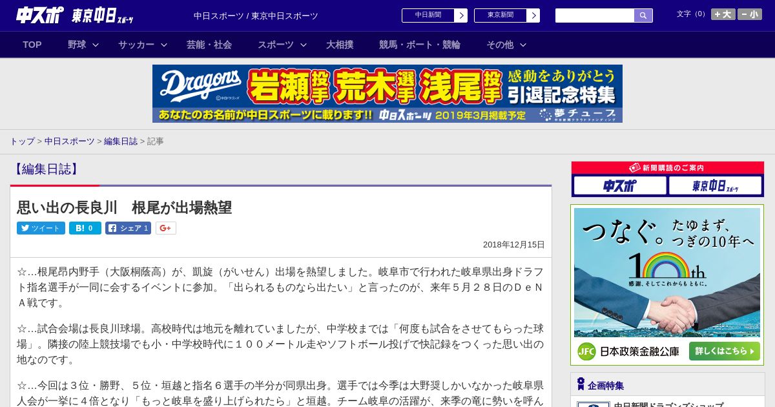Click the search magnifier button
This screenshot has height=407, width=775.
643,16
